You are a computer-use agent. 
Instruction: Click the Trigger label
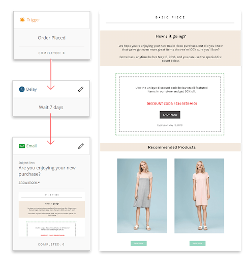pos(34,20)
